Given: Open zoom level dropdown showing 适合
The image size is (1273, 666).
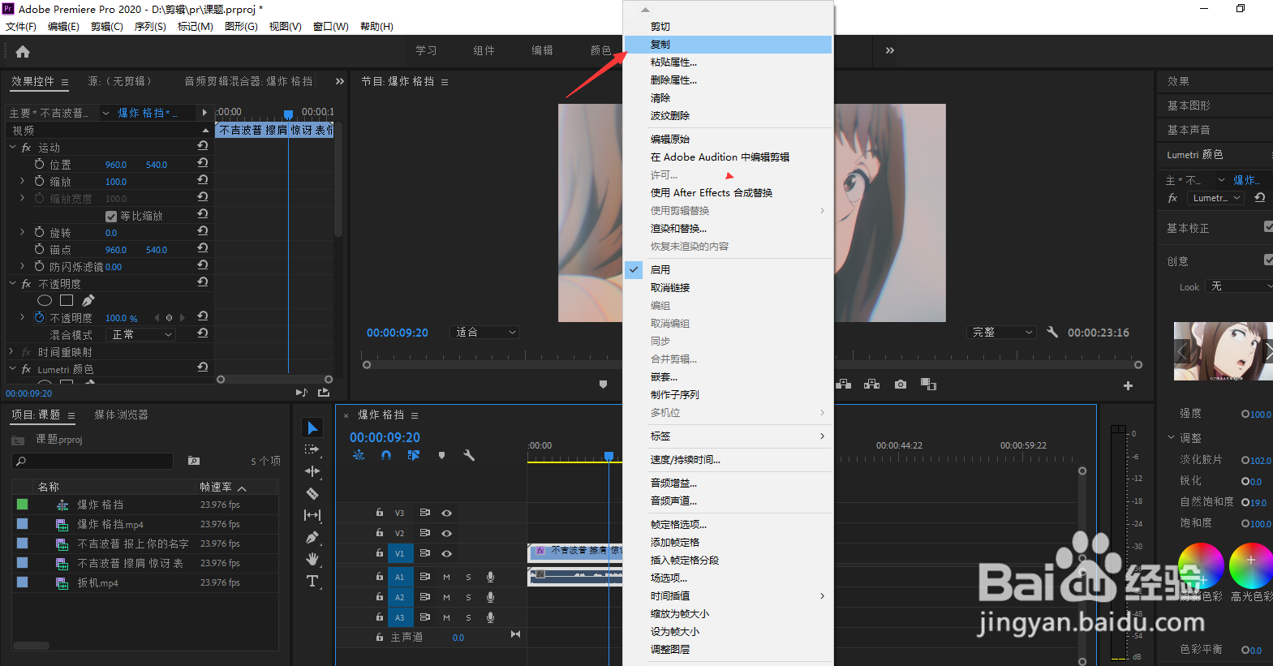Looking at the screenshot, I should [x=485, y=332].
